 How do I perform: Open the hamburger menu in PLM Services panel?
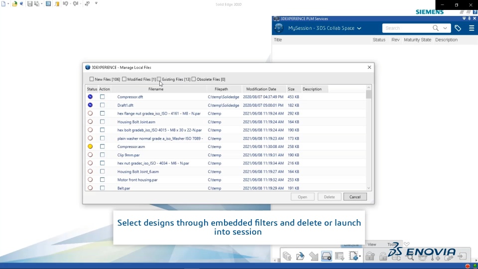472,28
